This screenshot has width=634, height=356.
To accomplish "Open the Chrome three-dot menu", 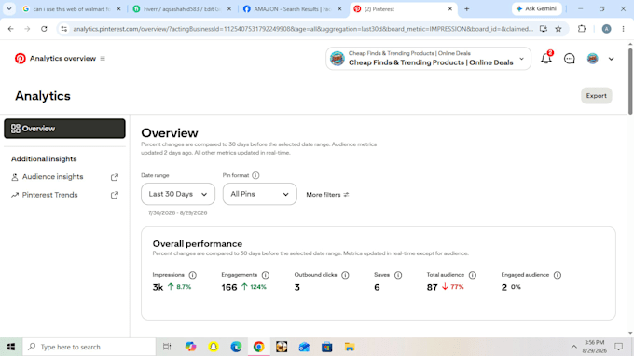I will (623, 29).
